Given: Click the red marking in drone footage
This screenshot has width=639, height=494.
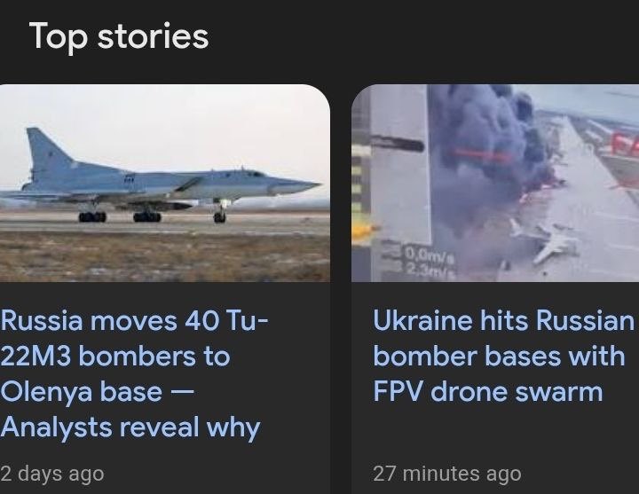Looking at the screenshot, I should tap(481, 154).
